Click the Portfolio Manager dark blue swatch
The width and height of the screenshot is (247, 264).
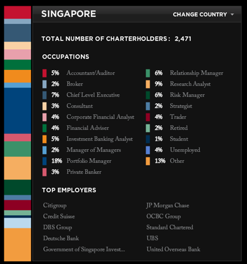[x=44, y=161]
